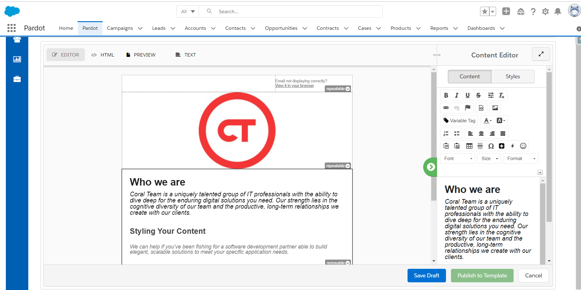The height and width of the screenshot is (290, 581).
Task: Open the All search scope dropdown
Action: [x=188, y=11]
